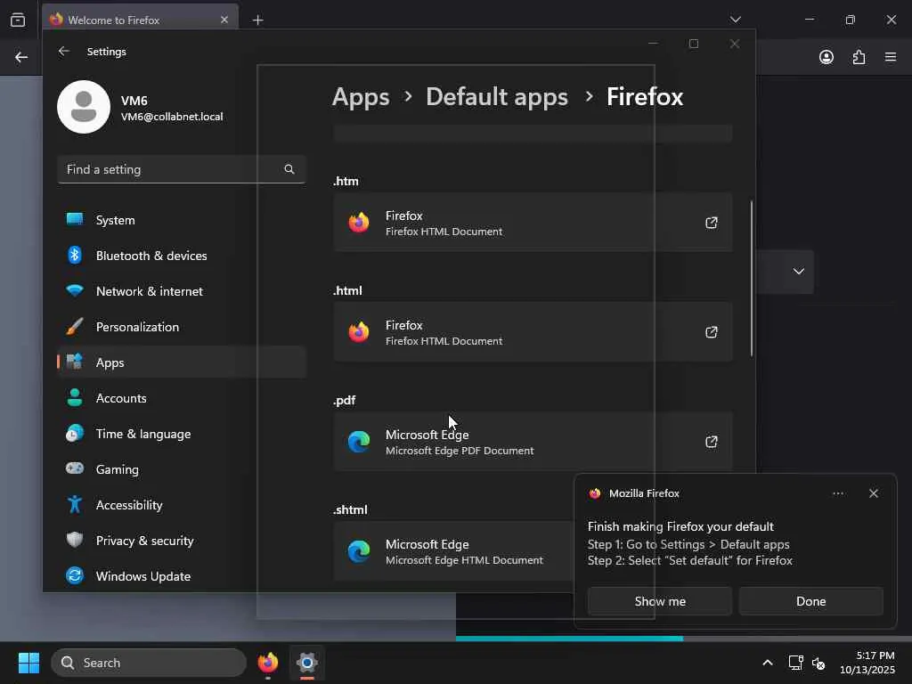912x684 pixels.
Task: Click Done in Firefox notification
Action: point(810,601)
